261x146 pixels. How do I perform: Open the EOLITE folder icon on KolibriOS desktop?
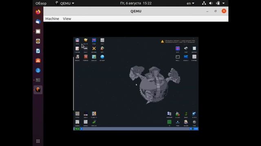[x=86, y=40]
